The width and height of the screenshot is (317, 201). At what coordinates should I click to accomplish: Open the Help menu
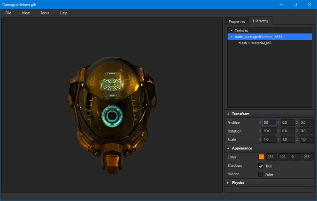[x=63, y=13]
